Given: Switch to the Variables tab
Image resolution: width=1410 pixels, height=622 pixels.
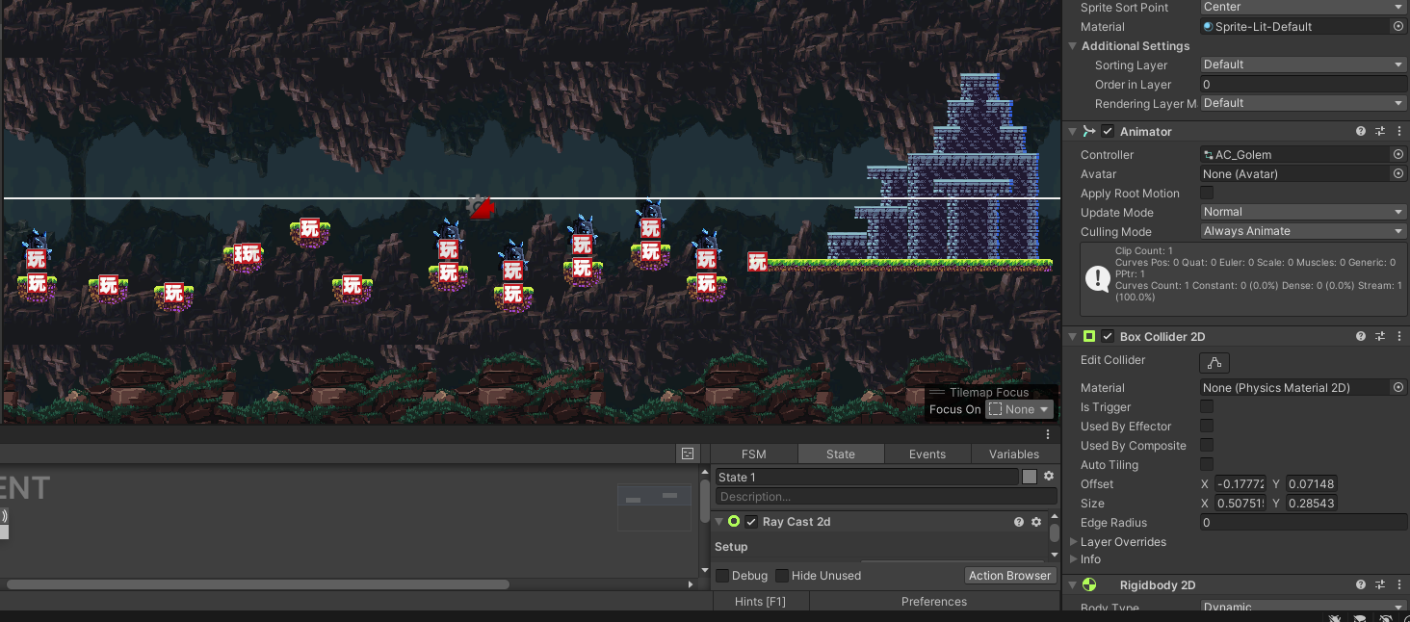Looking at the screenshot, I should (x=1013, y=454).
